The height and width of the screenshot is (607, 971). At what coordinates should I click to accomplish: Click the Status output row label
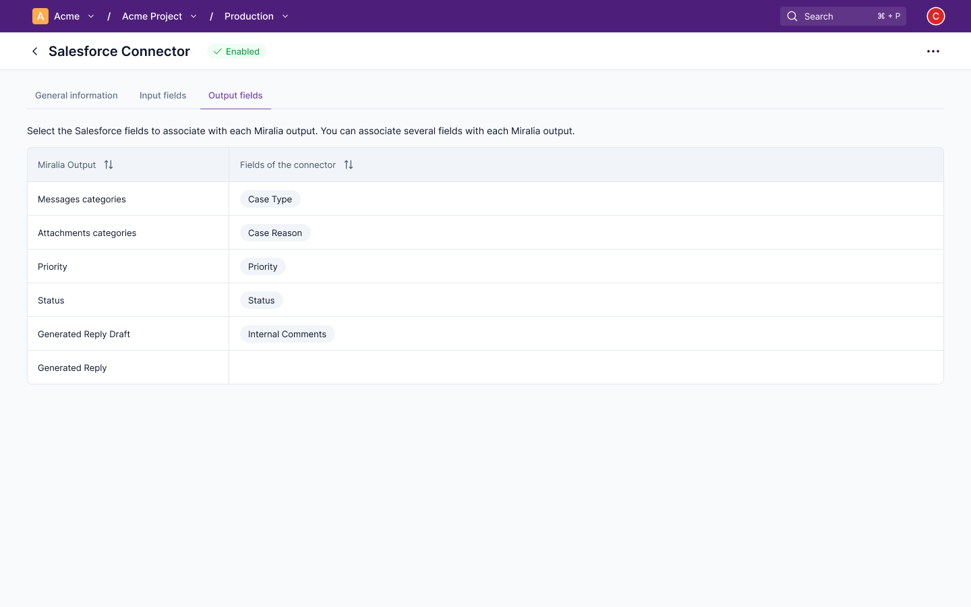click(x=51, y=300)
